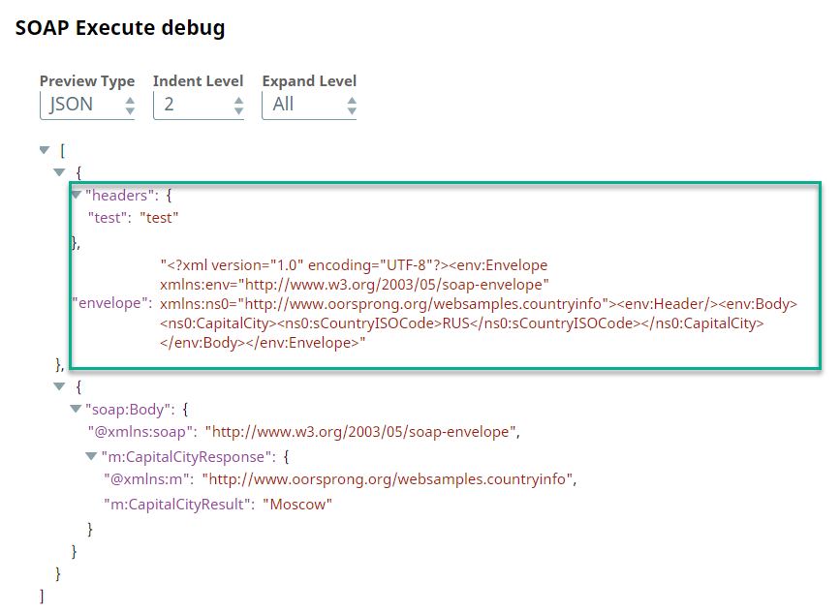Open the Preview Type dropdown showing JSON
Viewport: 840px width, 614px height.
[87, 105]
